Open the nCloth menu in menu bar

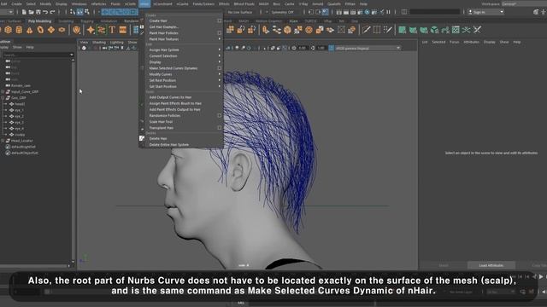(130, 3)
